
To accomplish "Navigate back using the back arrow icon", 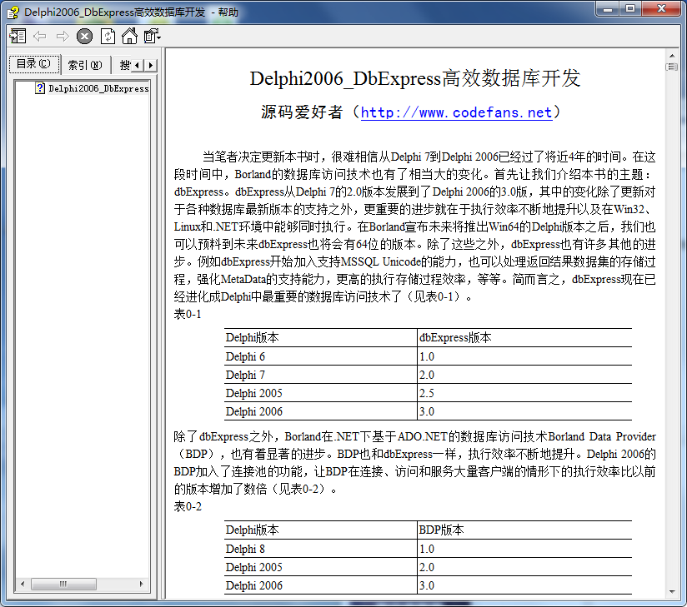I will 39,36.
